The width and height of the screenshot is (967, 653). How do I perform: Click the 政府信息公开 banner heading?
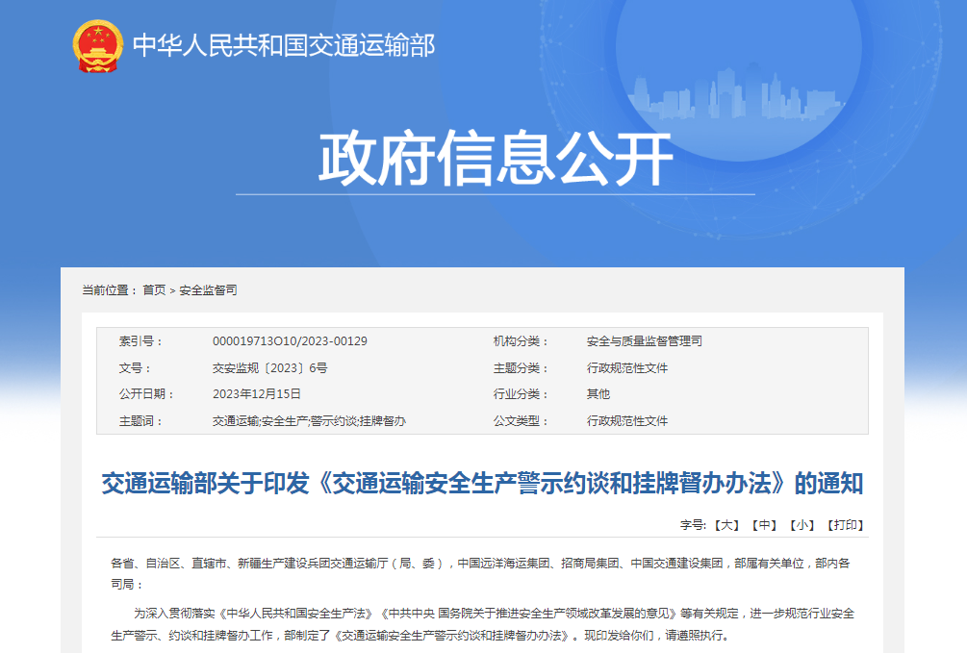click(x=495, y=159)
